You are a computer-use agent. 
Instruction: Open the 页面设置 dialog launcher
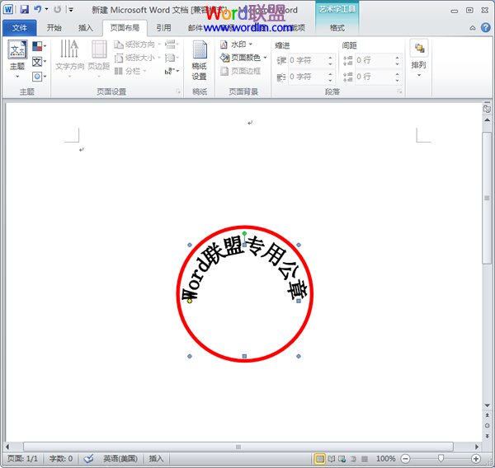pyautogui.click(x=178, y=91)
